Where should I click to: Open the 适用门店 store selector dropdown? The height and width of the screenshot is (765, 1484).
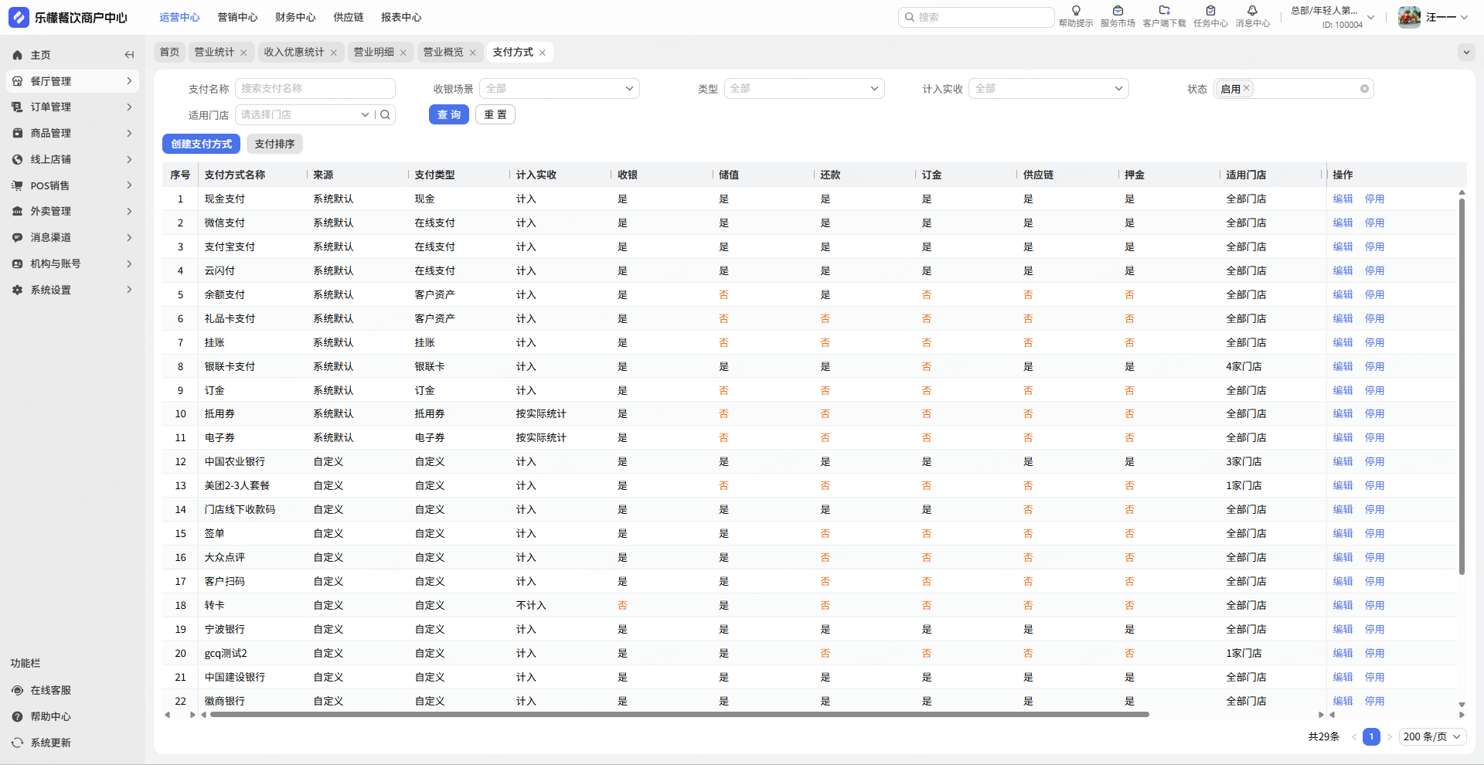pos(305,114)
